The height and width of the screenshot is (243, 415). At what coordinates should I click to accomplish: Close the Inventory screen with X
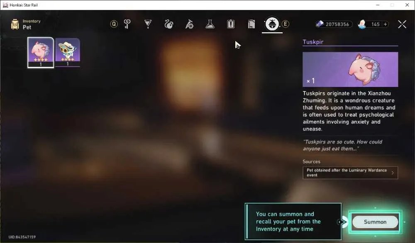pyautogui.click(x=402, y=24)
